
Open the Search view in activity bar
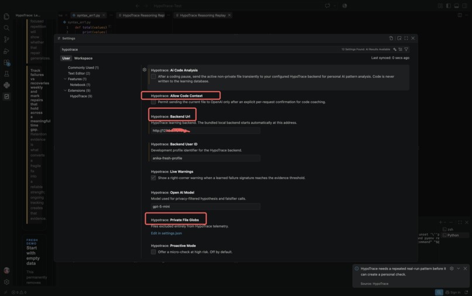pos(6,28)
